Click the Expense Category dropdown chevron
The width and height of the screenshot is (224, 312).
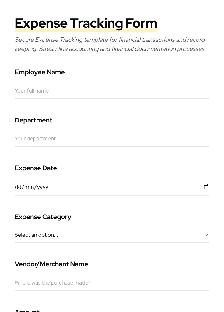[206, 235]
